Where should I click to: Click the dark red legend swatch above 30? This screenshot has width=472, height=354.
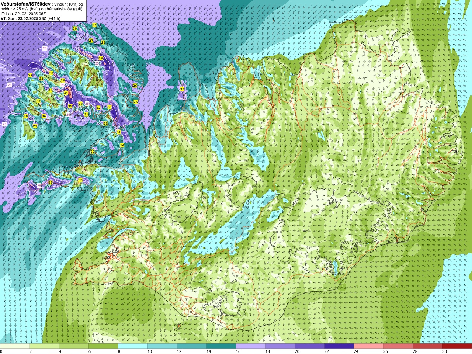[x=457, y=346]
